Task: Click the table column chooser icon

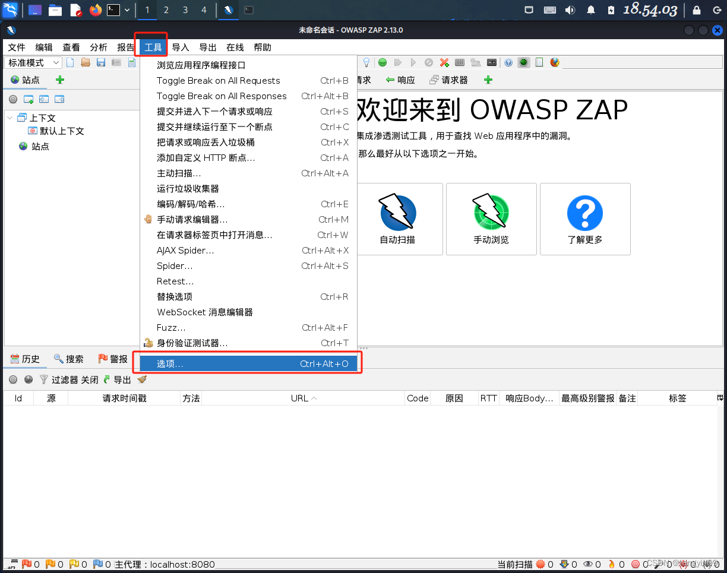Action: [720, 398]
